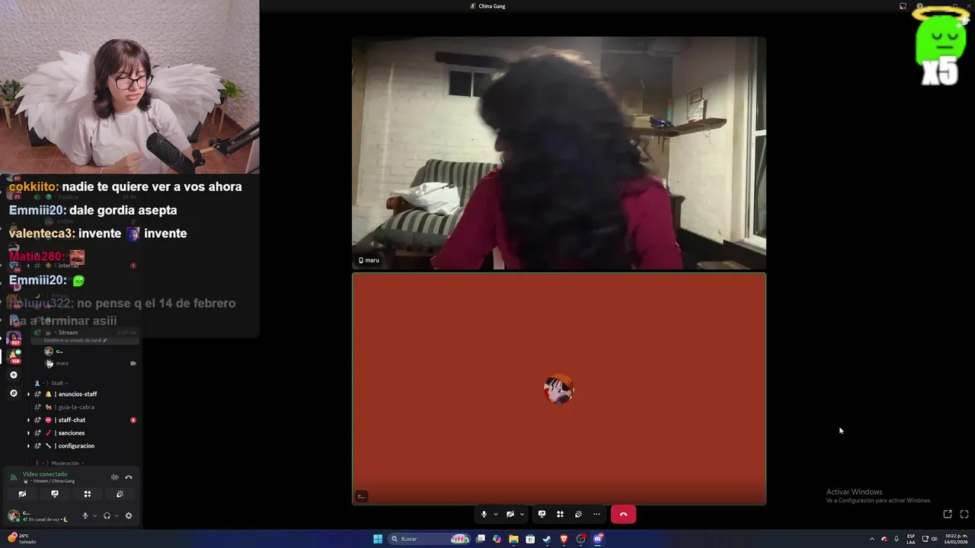Image resolution: width=975 pixels, height=548 pixels.
Task: Expand threads arrow next to sanciones
Action: [x=29, y=433]
